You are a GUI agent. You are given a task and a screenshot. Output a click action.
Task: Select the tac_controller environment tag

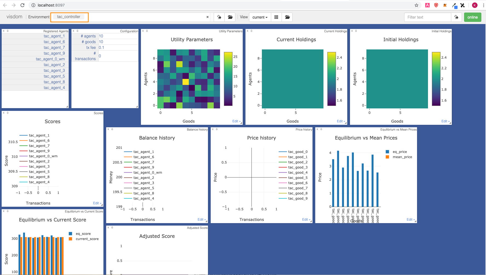tap(69, 17)
